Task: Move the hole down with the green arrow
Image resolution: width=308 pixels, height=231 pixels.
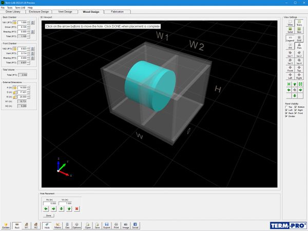Action: click(x=61, y=209)
